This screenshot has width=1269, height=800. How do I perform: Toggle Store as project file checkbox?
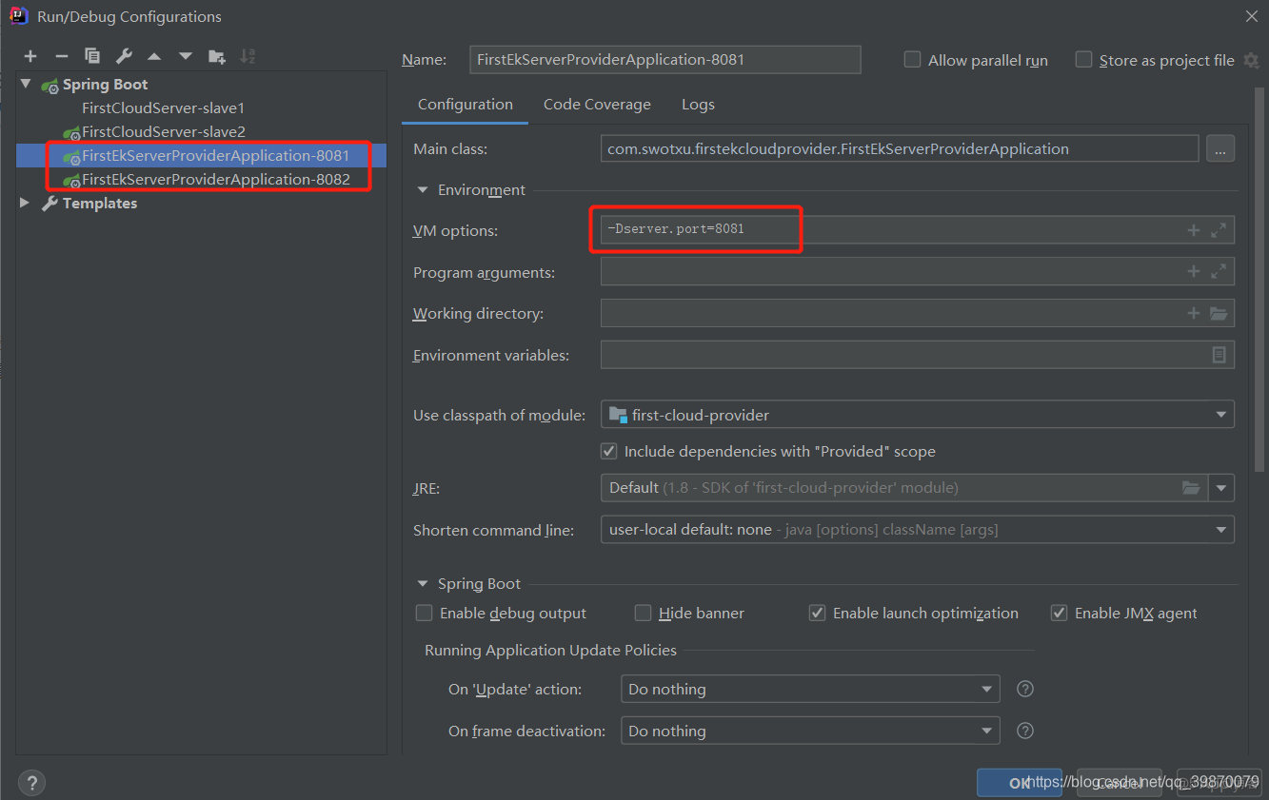coord(1083,60)
